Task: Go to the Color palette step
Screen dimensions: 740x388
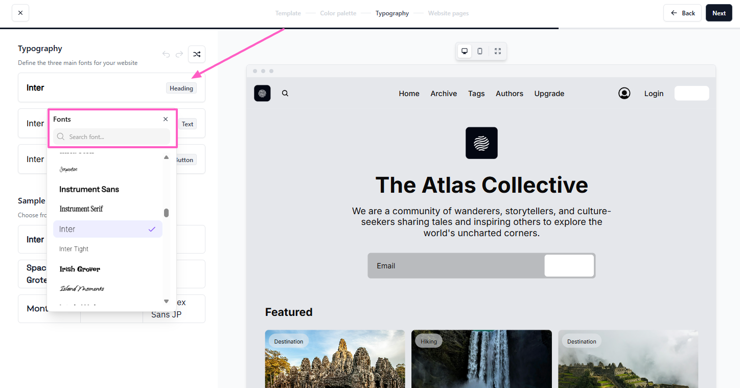Action: (338, 13)
